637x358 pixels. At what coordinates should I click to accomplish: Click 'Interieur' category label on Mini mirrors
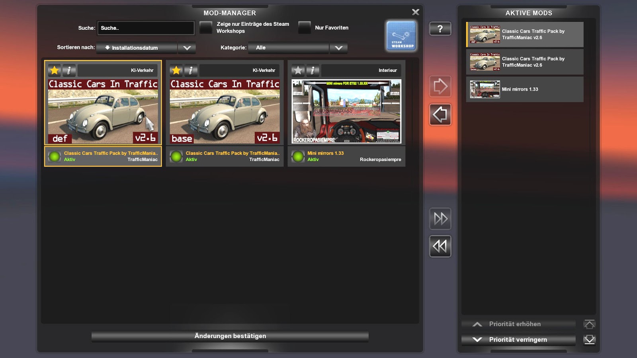pos(388,70)
